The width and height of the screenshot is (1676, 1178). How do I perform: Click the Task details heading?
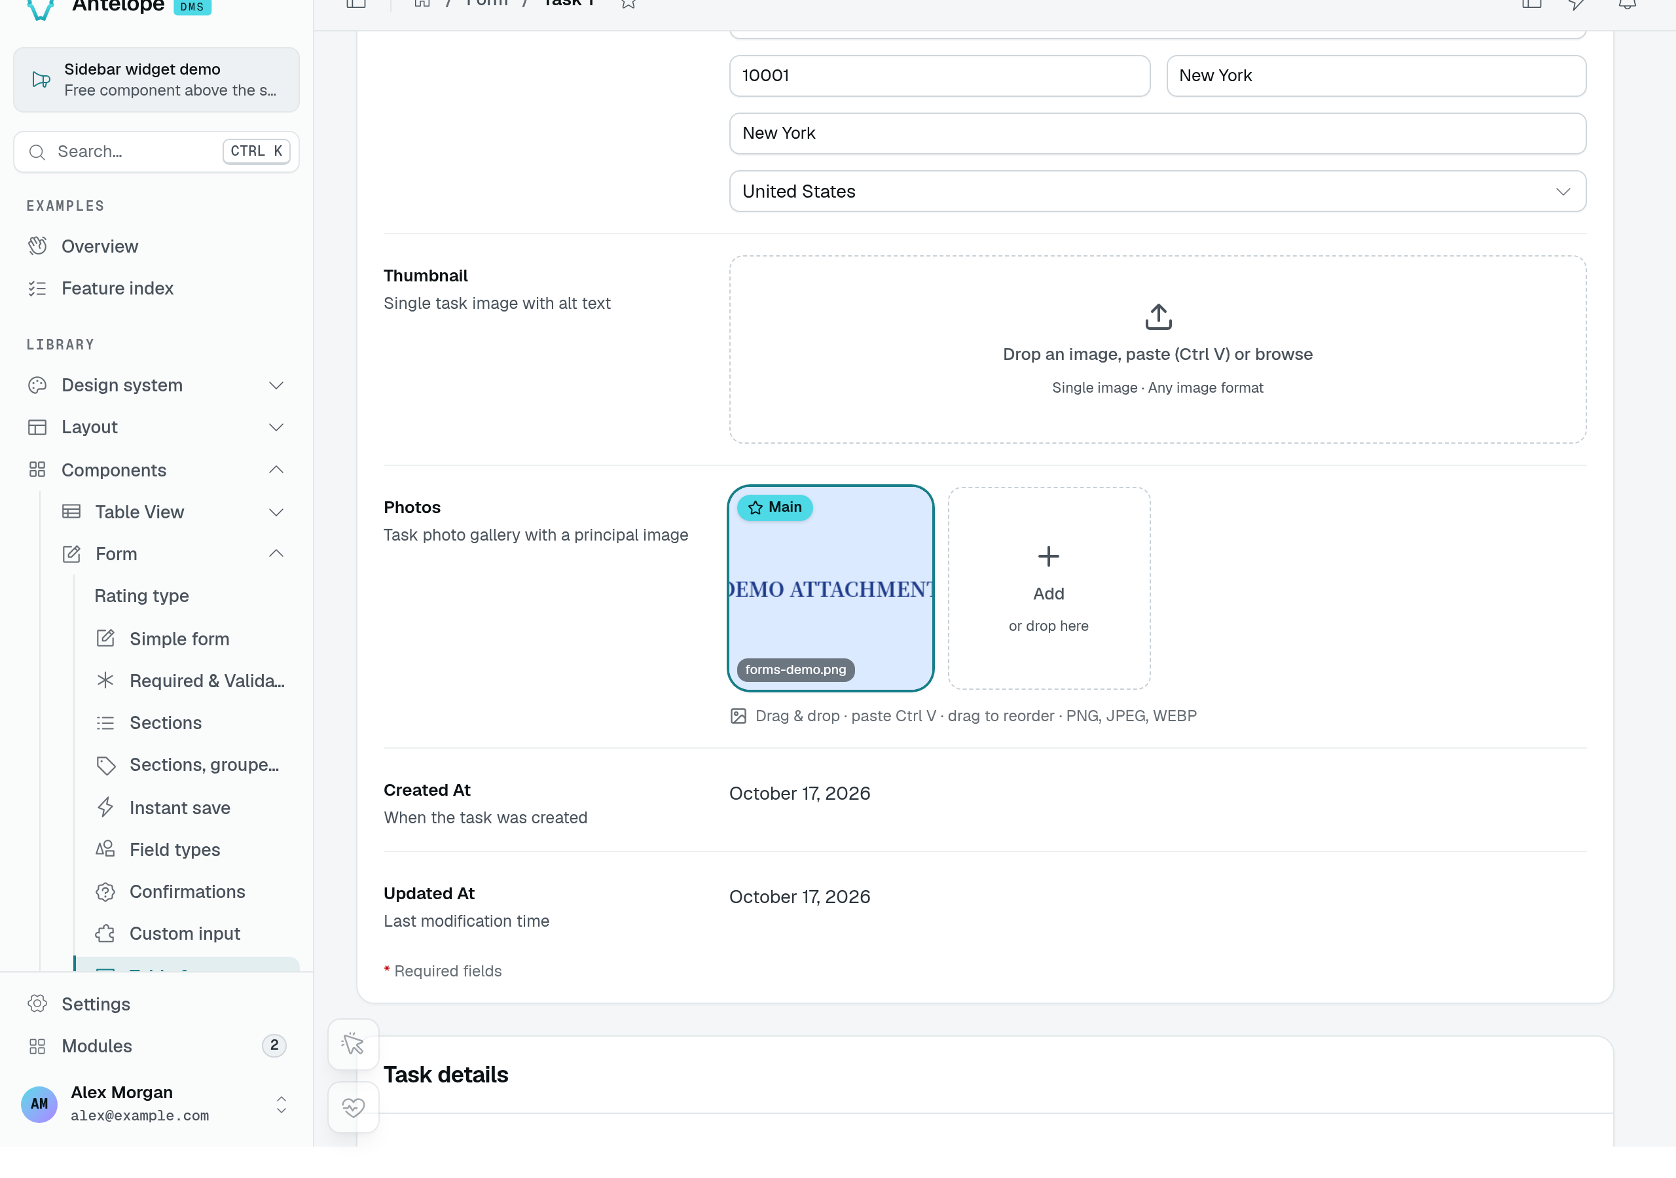pos(445,1075)
